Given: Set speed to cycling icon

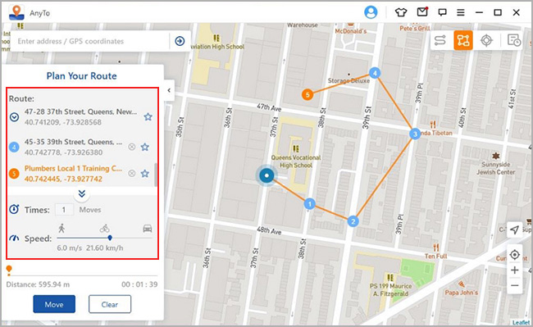Looking at the screenshot, I should point(105,228).
